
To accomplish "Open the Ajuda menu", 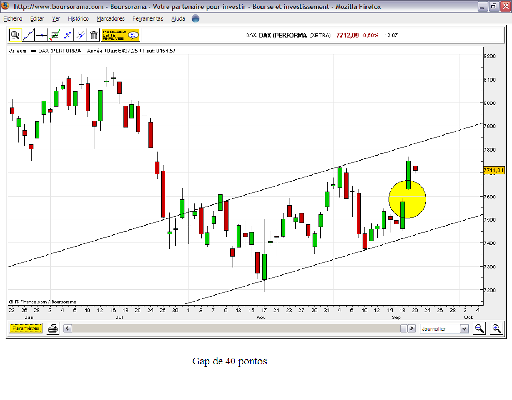I will pos(178,19).
